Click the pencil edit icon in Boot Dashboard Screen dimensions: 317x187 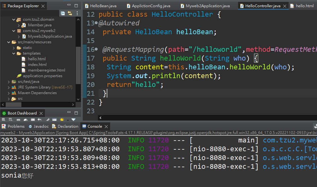coord(48,120)
